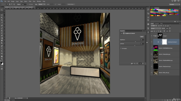Switch to the Paths tab
The image size is (181, 101).
(x=161, y=24)
